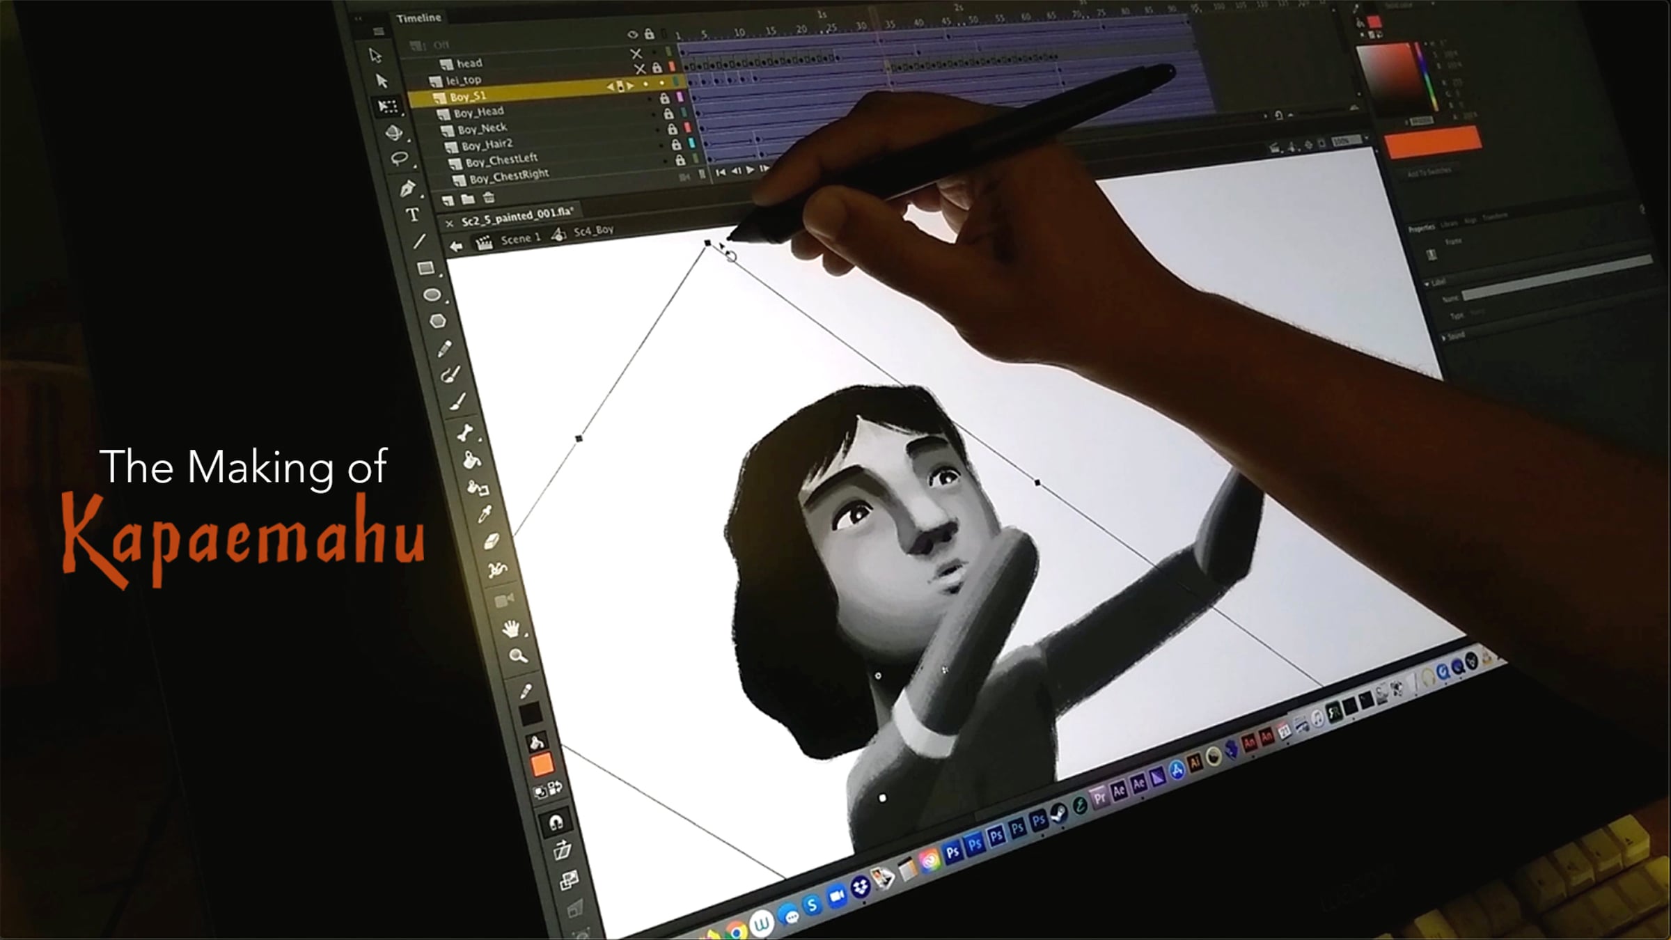Select the Eyedropper tool
This screenshot has height=940, width=1671.
click(485, 515)
